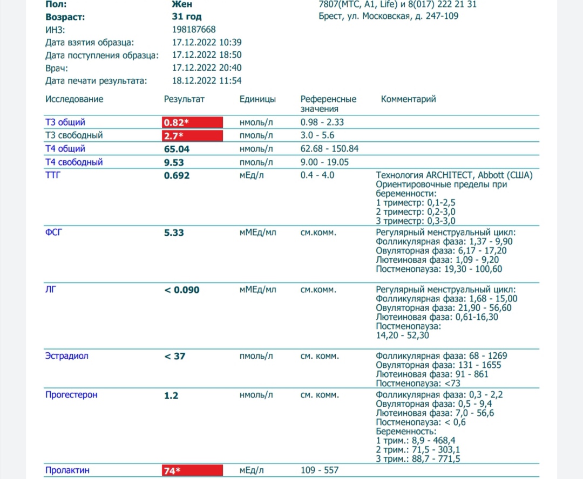The width and height of the screenshot is (583, 479).
Task: Click the age value '31 год'
Action: pos(187,17)
